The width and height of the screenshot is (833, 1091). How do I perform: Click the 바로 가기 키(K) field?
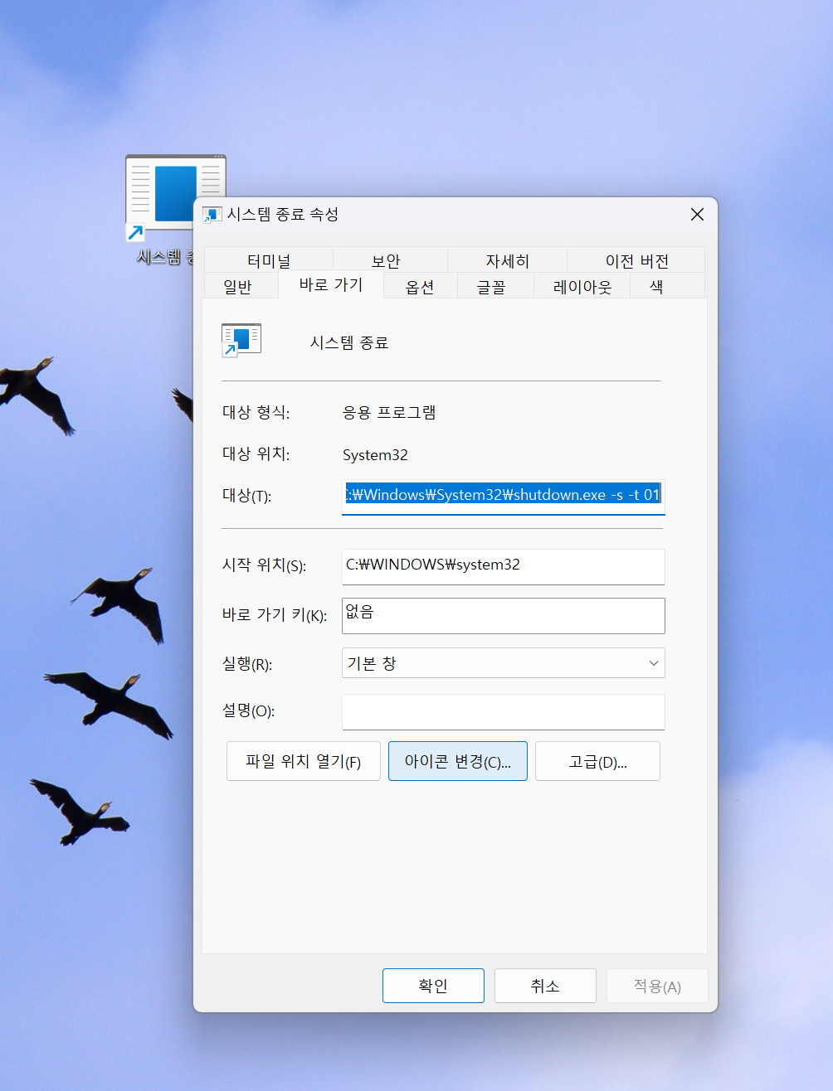(503, 615)
